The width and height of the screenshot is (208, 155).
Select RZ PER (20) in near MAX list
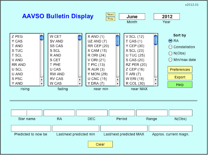[136, 65]
